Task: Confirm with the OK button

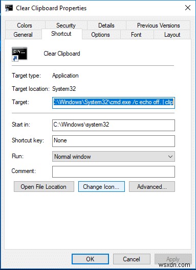Action: click(x=90, y=259)
